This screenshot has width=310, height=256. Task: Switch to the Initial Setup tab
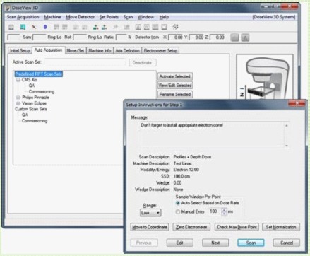[x=20, y=50]
